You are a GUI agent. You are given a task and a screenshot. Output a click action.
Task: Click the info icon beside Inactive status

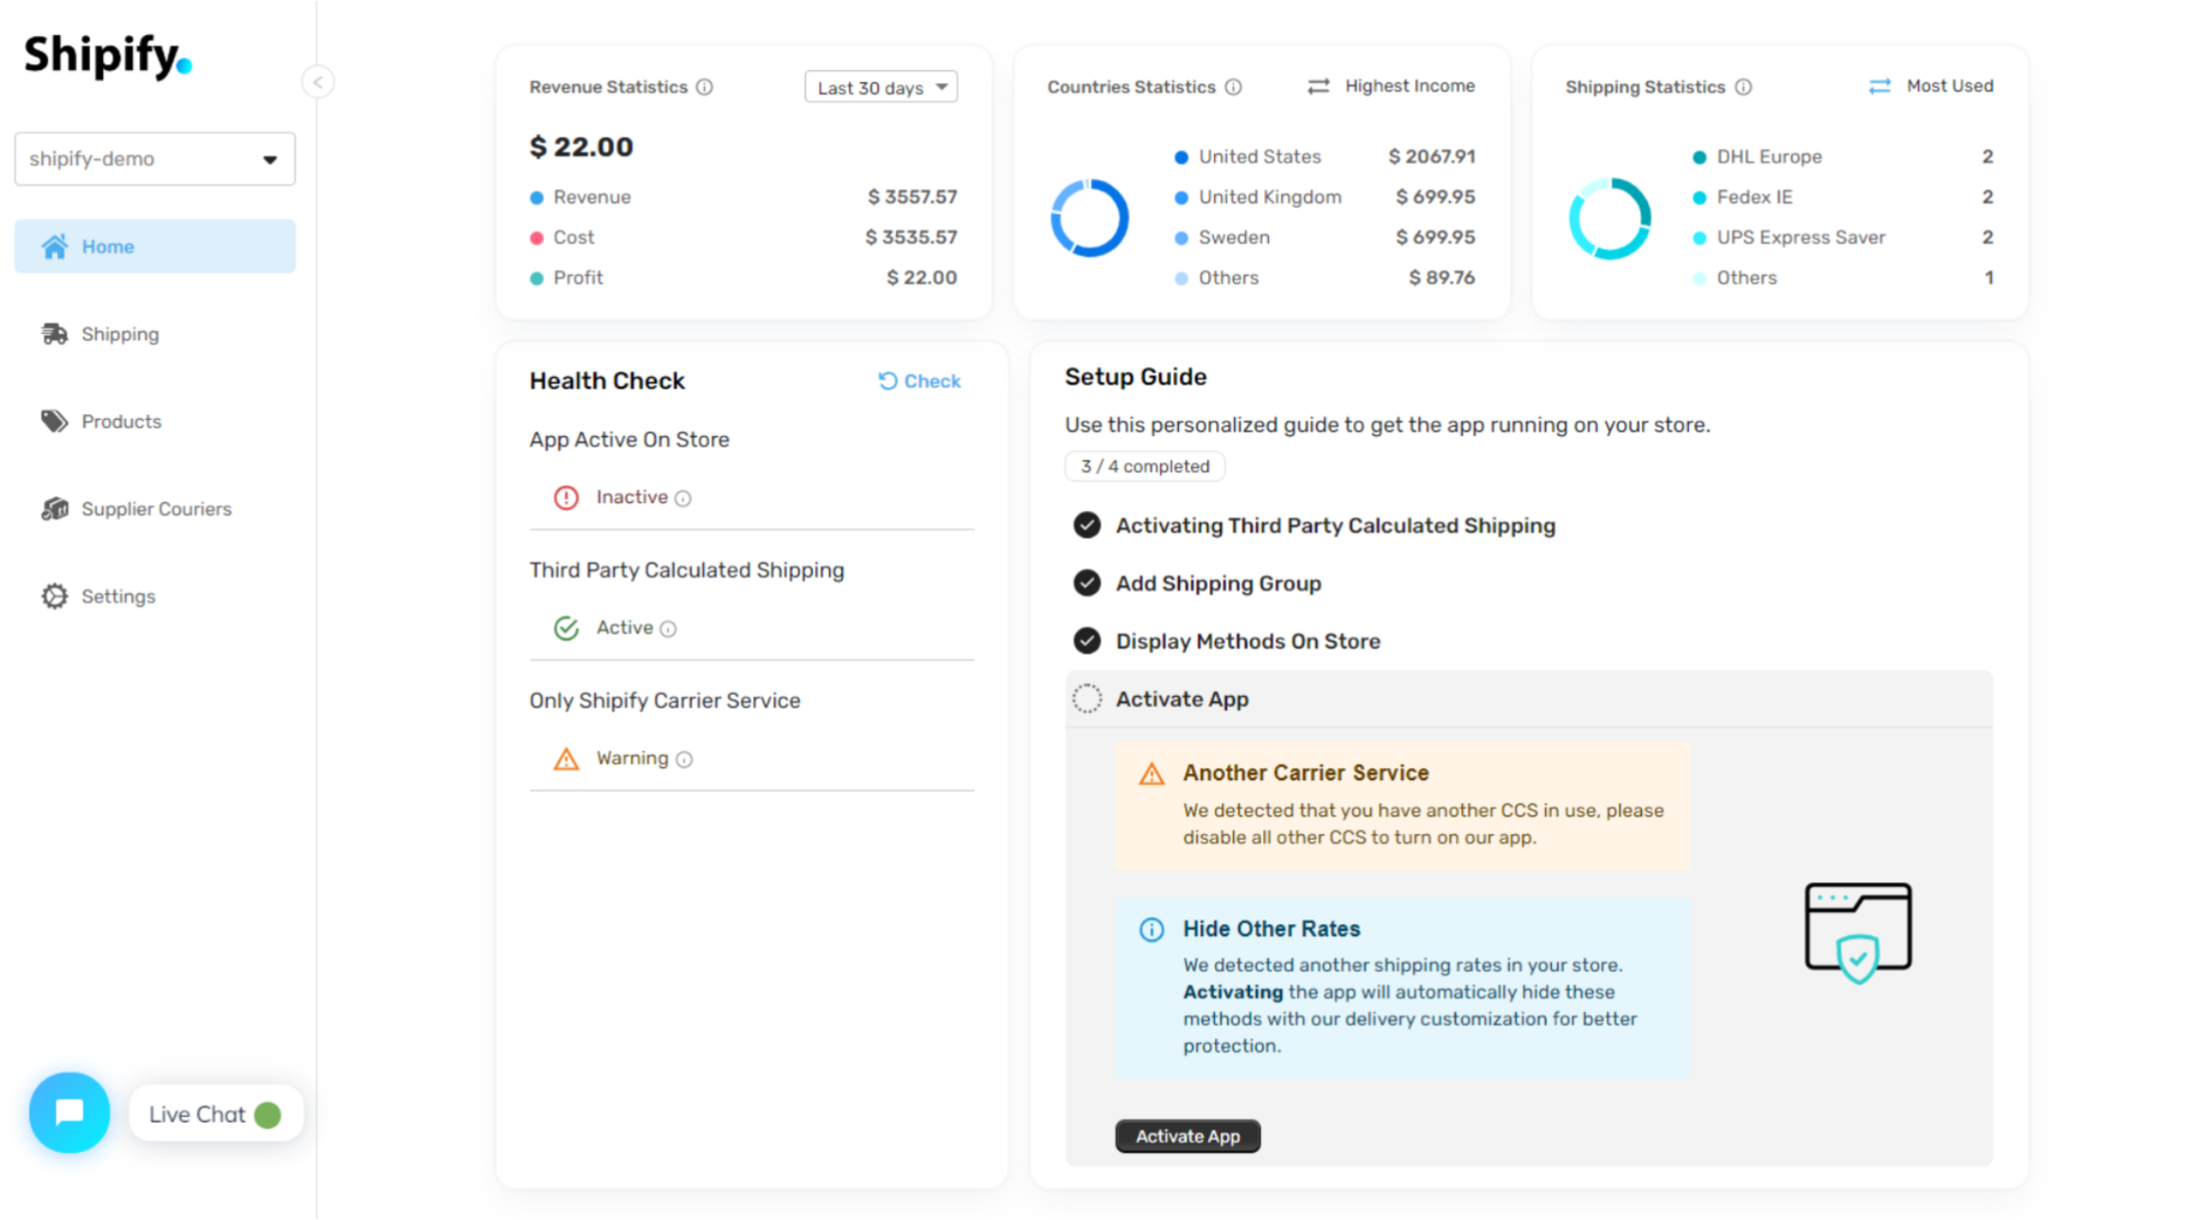pos(683,498)
